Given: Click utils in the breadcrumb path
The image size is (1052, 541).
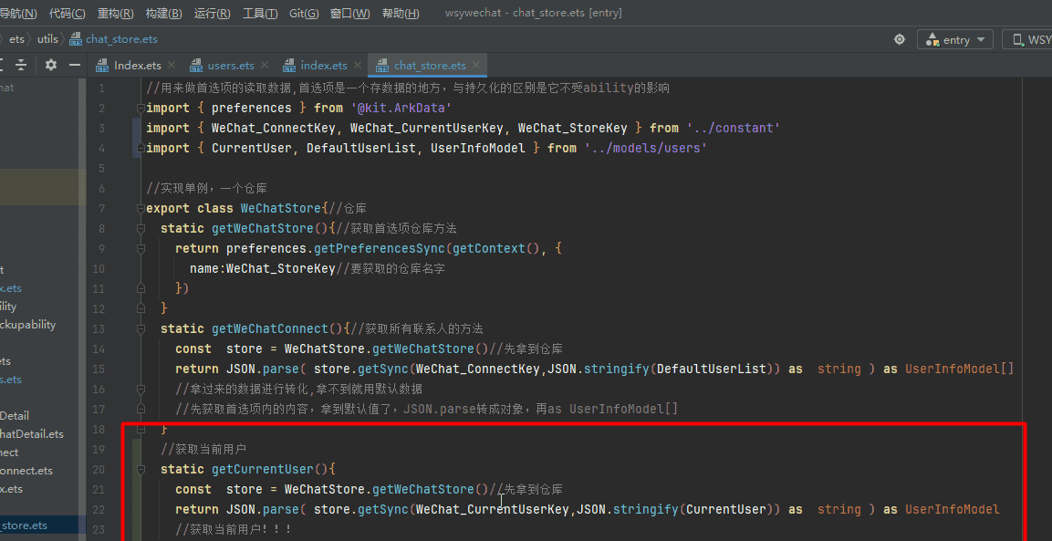Looking at the screenshot, I should click(47, 39).
